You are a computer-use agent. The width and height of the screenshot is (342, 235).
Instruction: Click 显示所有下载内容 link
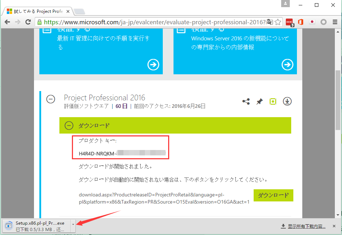pyautogui.click(x=307, y=226)
